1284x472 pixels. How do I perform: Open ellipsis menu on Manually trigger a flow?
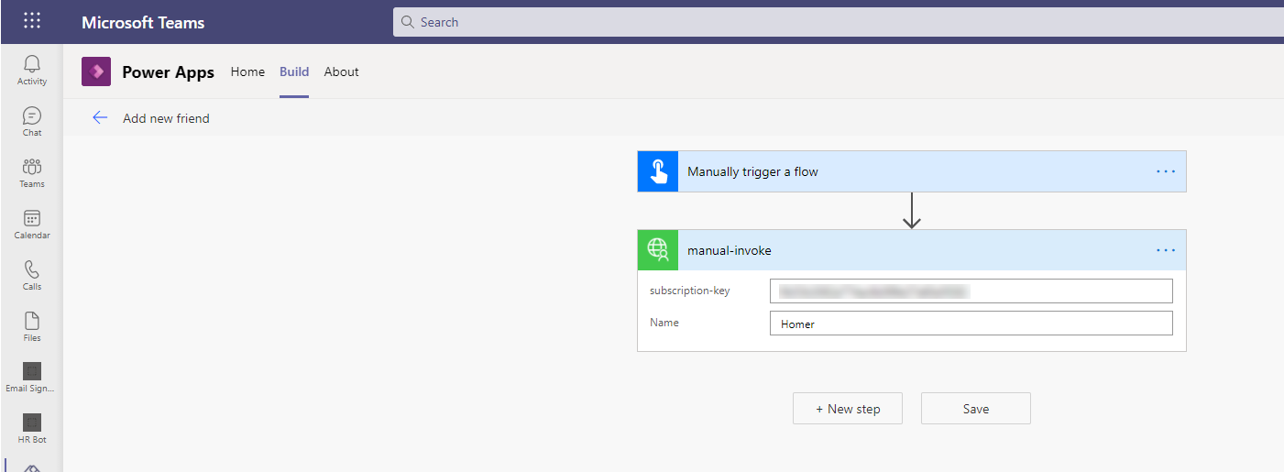point(1165,171)
